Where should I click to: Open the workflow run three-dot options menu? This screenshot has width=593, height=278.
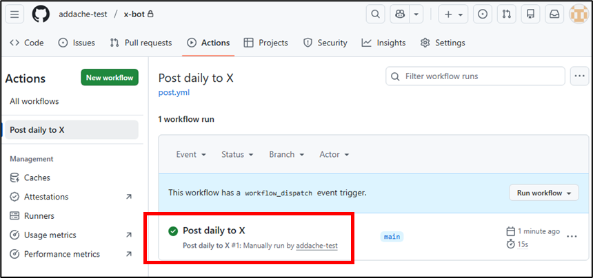tap(571, 237)
